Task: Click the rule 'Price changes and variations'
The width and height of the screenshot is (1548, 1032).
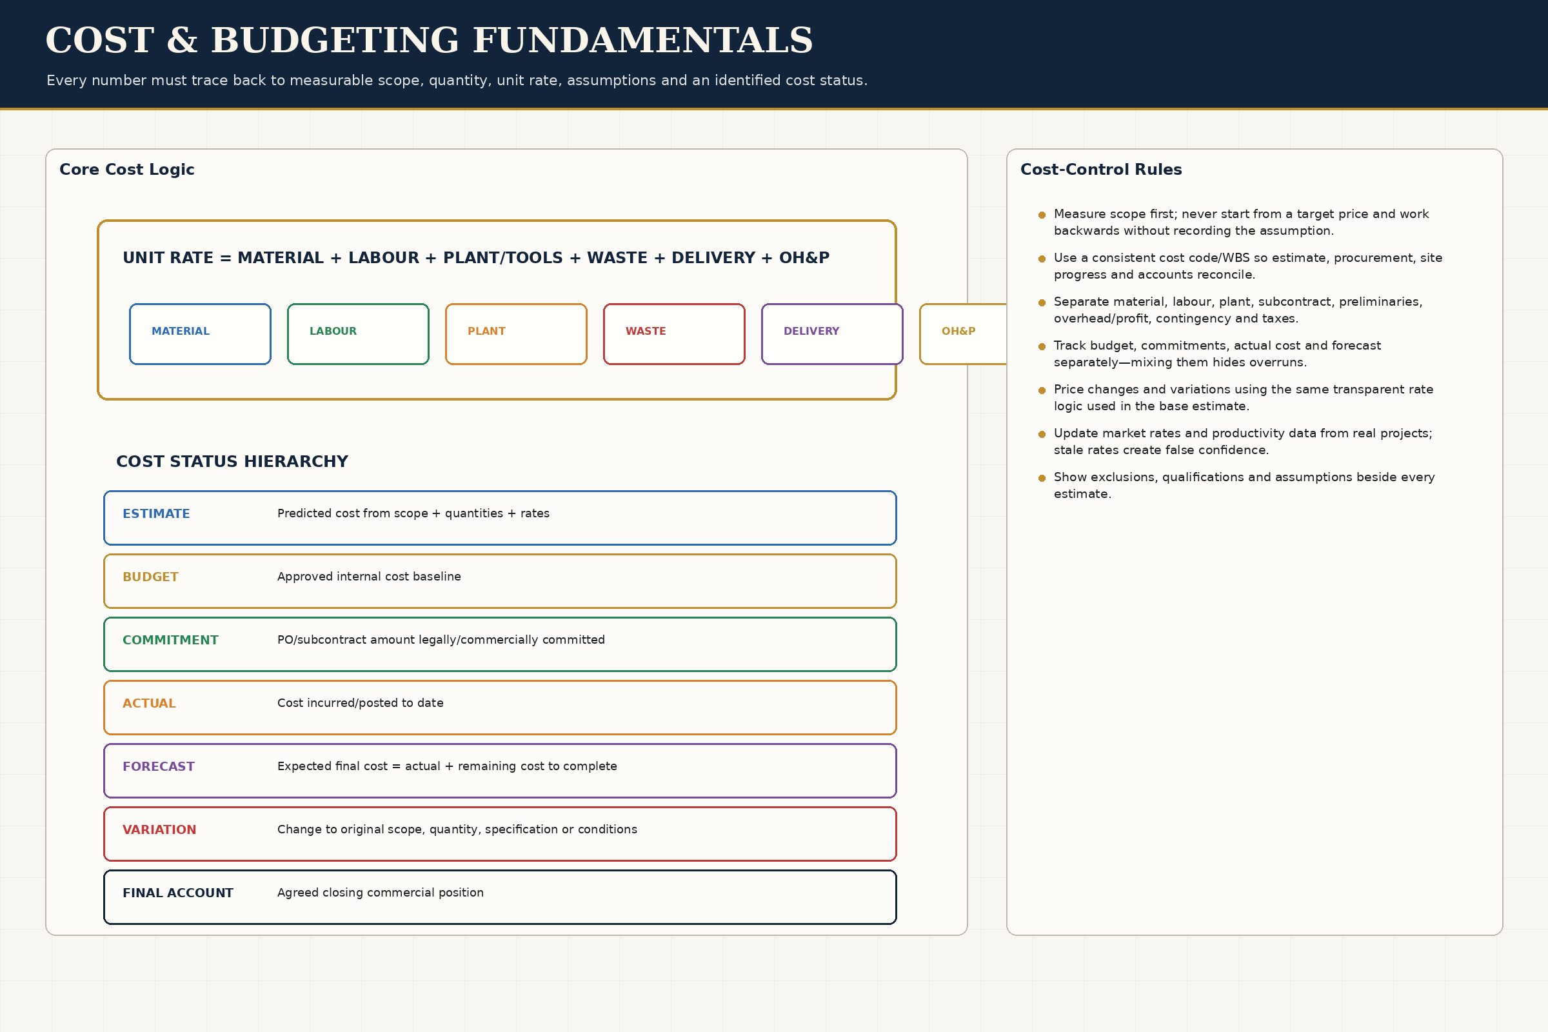Action: pyautogui.click(x=1244, y=397)
